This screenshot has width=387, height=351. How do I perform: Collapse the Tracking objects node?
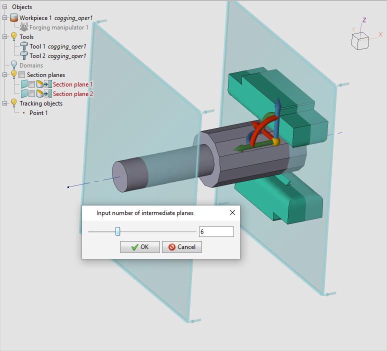pyautogui.click(x=4, y=103)
